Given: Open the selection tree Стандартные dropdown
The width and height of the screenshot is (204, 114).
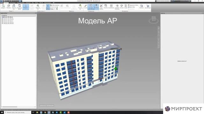Looking at the screenshot, I should pos(18,15).
